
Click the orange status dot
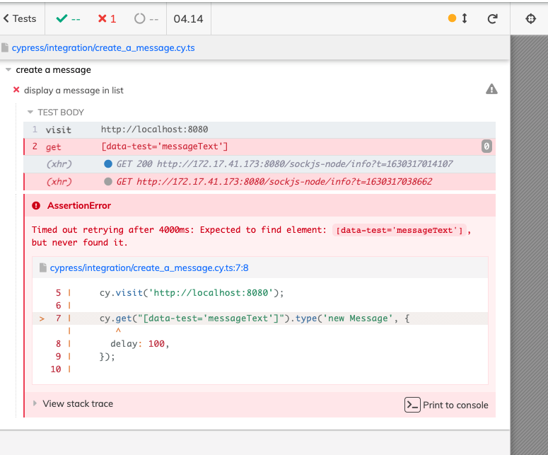tap(452, 18)
